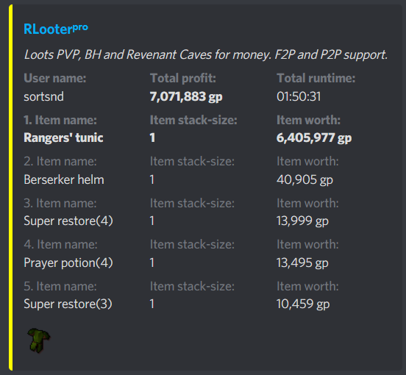Select the total profit value 7,071,883 gp
The image size is (406, 375).
tap(186, 97)
